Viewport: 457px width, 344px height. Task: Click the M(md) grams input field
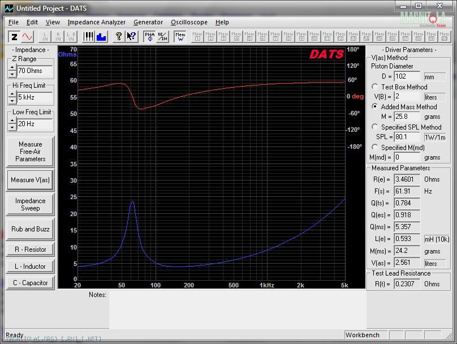[407, 157]
